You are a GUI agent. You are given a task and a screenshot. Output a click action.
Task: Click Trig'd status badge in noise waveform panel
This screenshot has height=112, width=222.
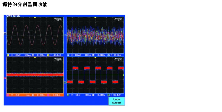[x=118, y=20]
